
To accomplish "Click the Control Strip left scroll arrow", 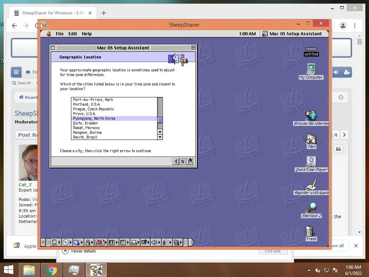I will pyautogui.click(x=48, y=242).
